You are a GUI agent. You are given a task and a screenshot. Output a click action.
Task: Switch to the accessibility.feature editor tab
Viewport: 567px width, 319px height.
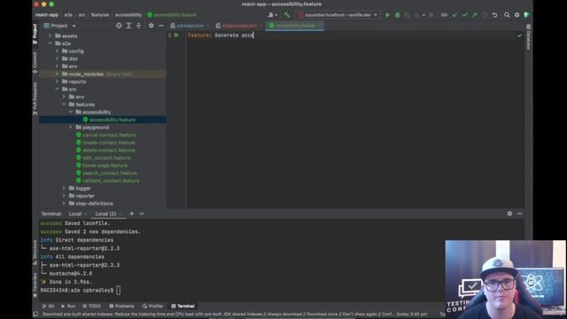click(295, 26)
